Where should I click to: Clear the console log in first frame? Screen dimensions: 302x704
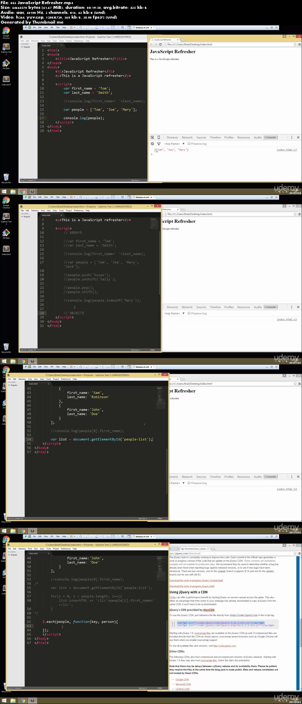(x=152, y=144)
